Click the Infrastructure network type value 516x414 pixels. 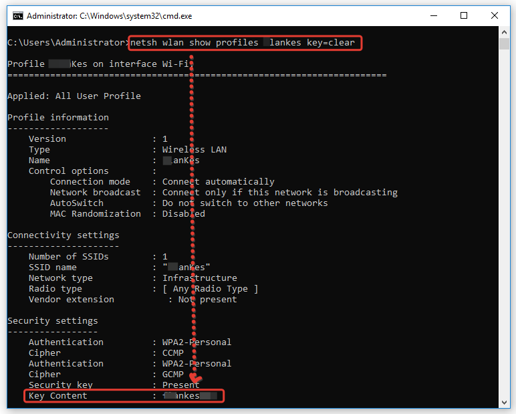click(199, 278)
